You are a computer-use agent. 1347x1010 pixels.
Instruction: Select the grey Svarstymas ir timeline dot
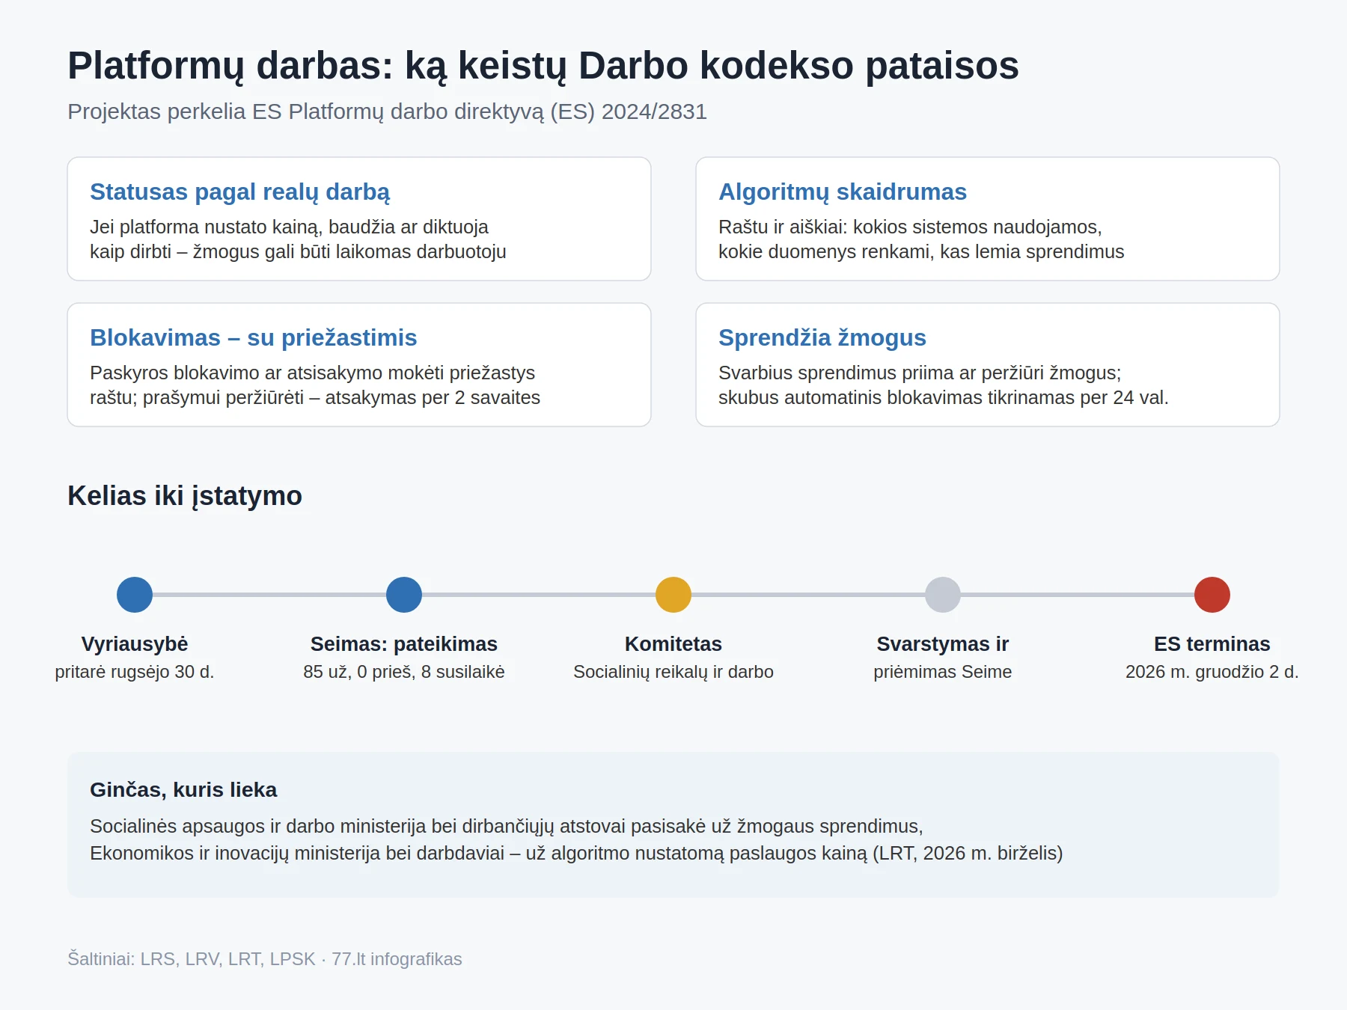tap(943, 595)
